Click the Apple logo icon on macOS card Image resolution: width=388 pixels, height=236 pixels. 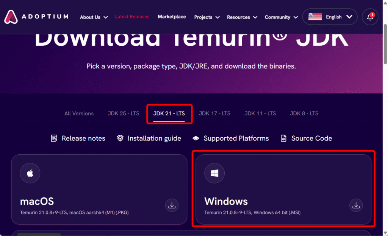point(30,174)
